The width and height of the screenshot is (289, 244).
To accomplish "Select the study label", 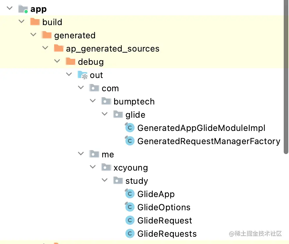I will click(137, 181).
